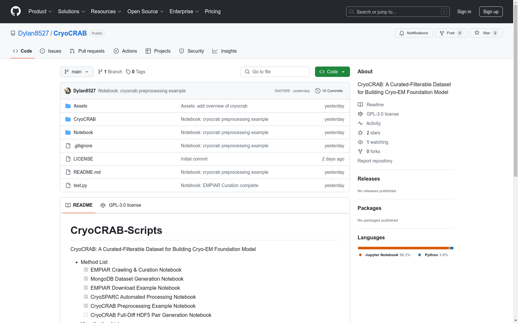The width and height of the screenshot is (518, 323).
Task: Open the Issues tab
Action: pos(51,51)
